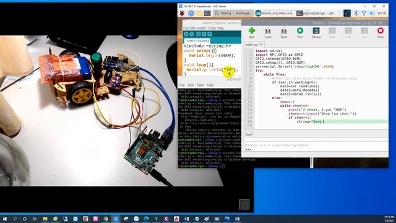The width and height of the screenshot is (396, 223).
Task: Click the Step Into icon in Thonny
Action: (348, 33)
